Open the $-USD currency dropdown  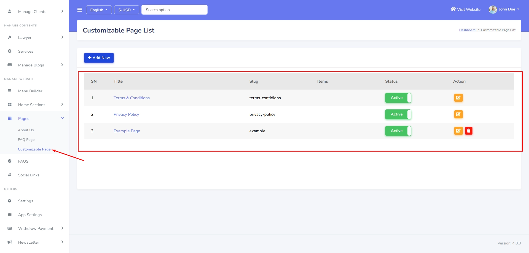pos(127,10)
